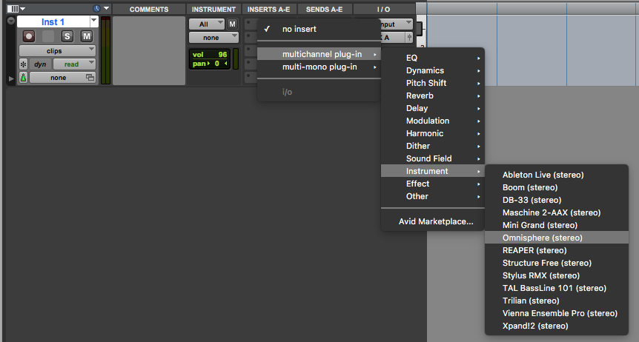Click the INSTRUMENT column header
The width and height of the screenshot is (639, 342).
click(x=214, y=10)
